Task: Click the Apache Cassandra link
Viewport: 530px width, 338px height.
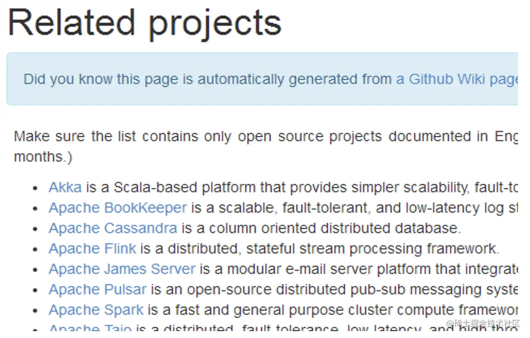Action: [113, 228]
